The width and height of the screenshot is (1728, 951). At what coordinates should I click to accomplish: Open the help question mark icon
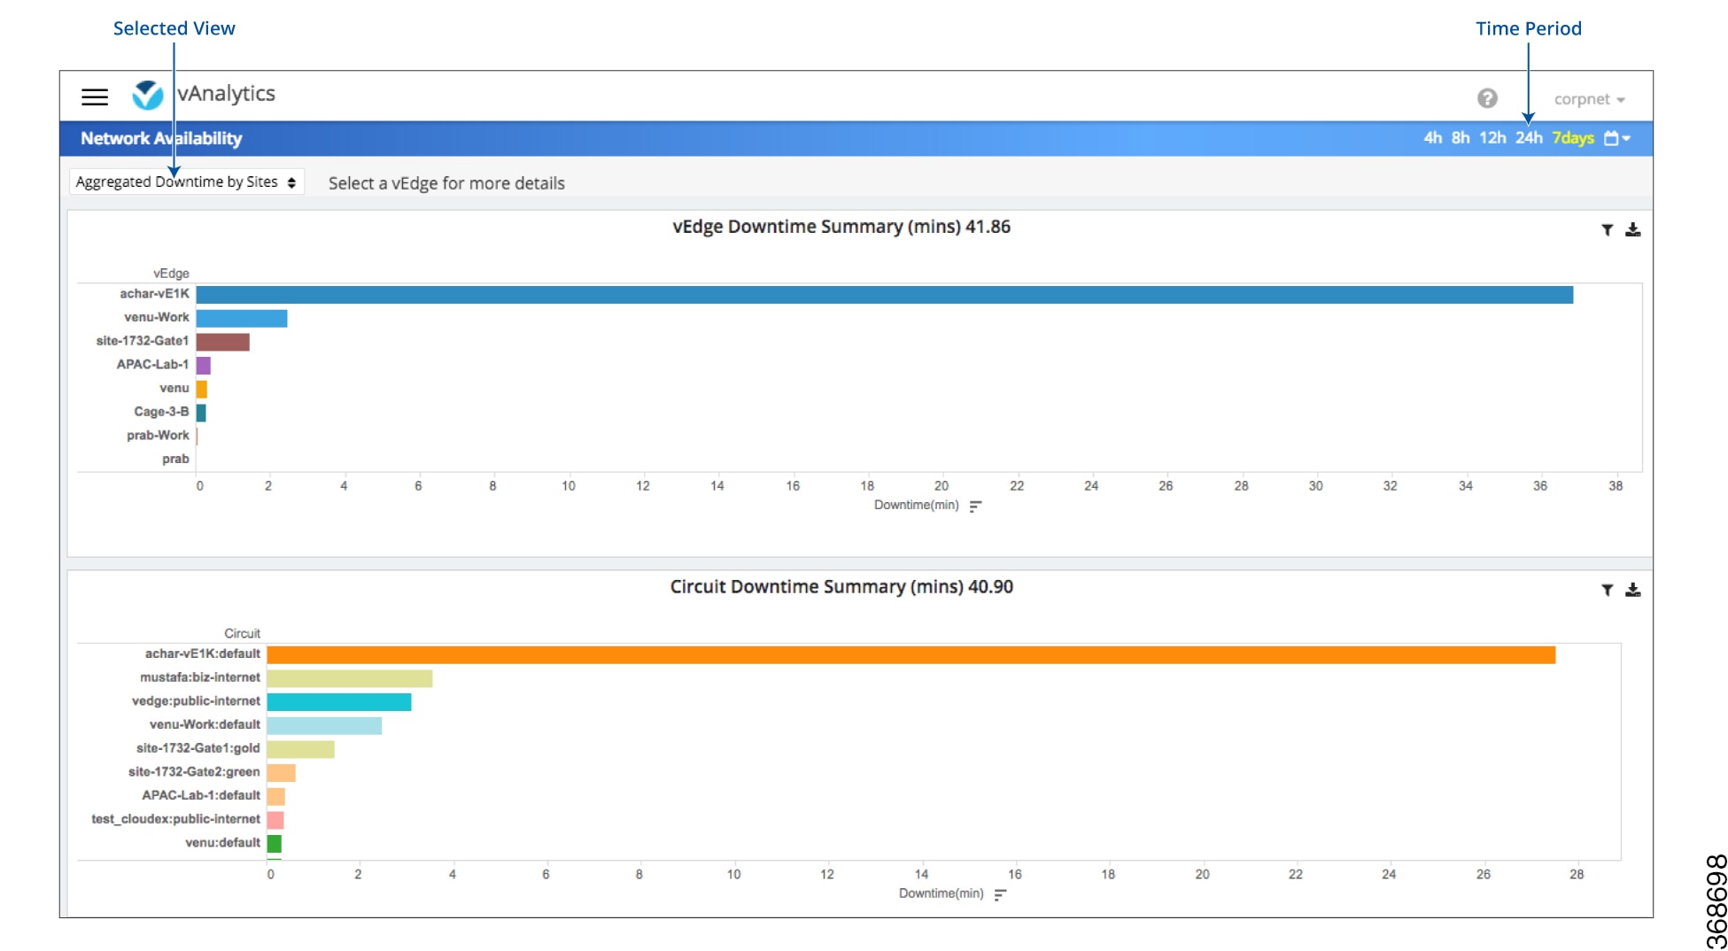click(x=1487, y=98)
